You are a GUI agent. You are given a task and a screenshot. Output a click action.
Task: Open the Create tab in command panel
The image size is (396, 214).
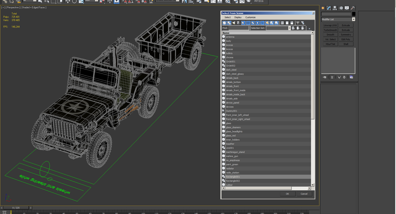(x=323, y=8)
